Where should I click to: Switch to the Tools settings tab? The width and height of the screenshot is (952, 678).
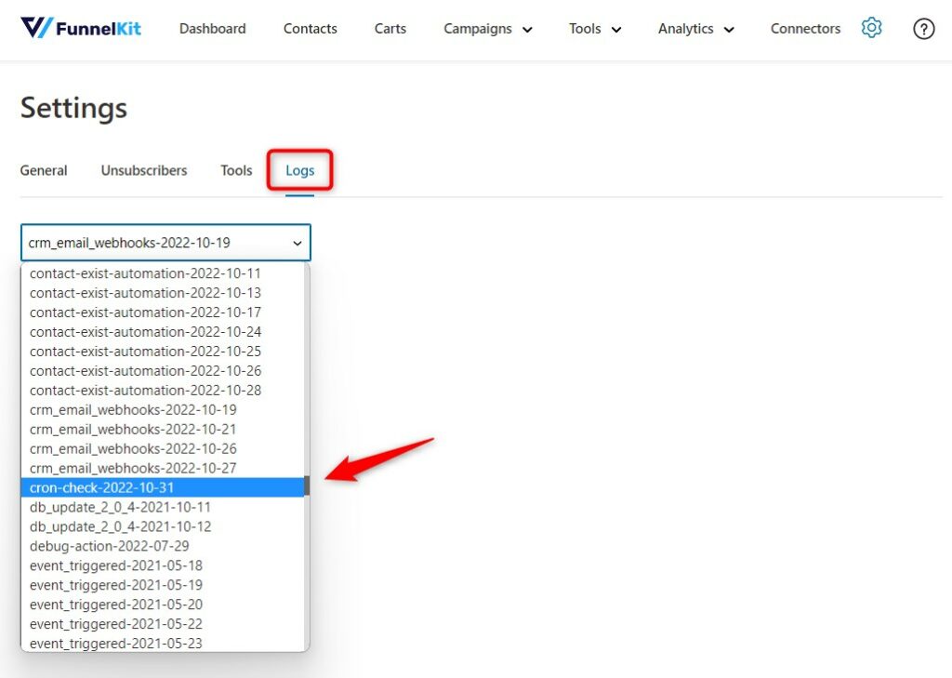click(236, 170)
